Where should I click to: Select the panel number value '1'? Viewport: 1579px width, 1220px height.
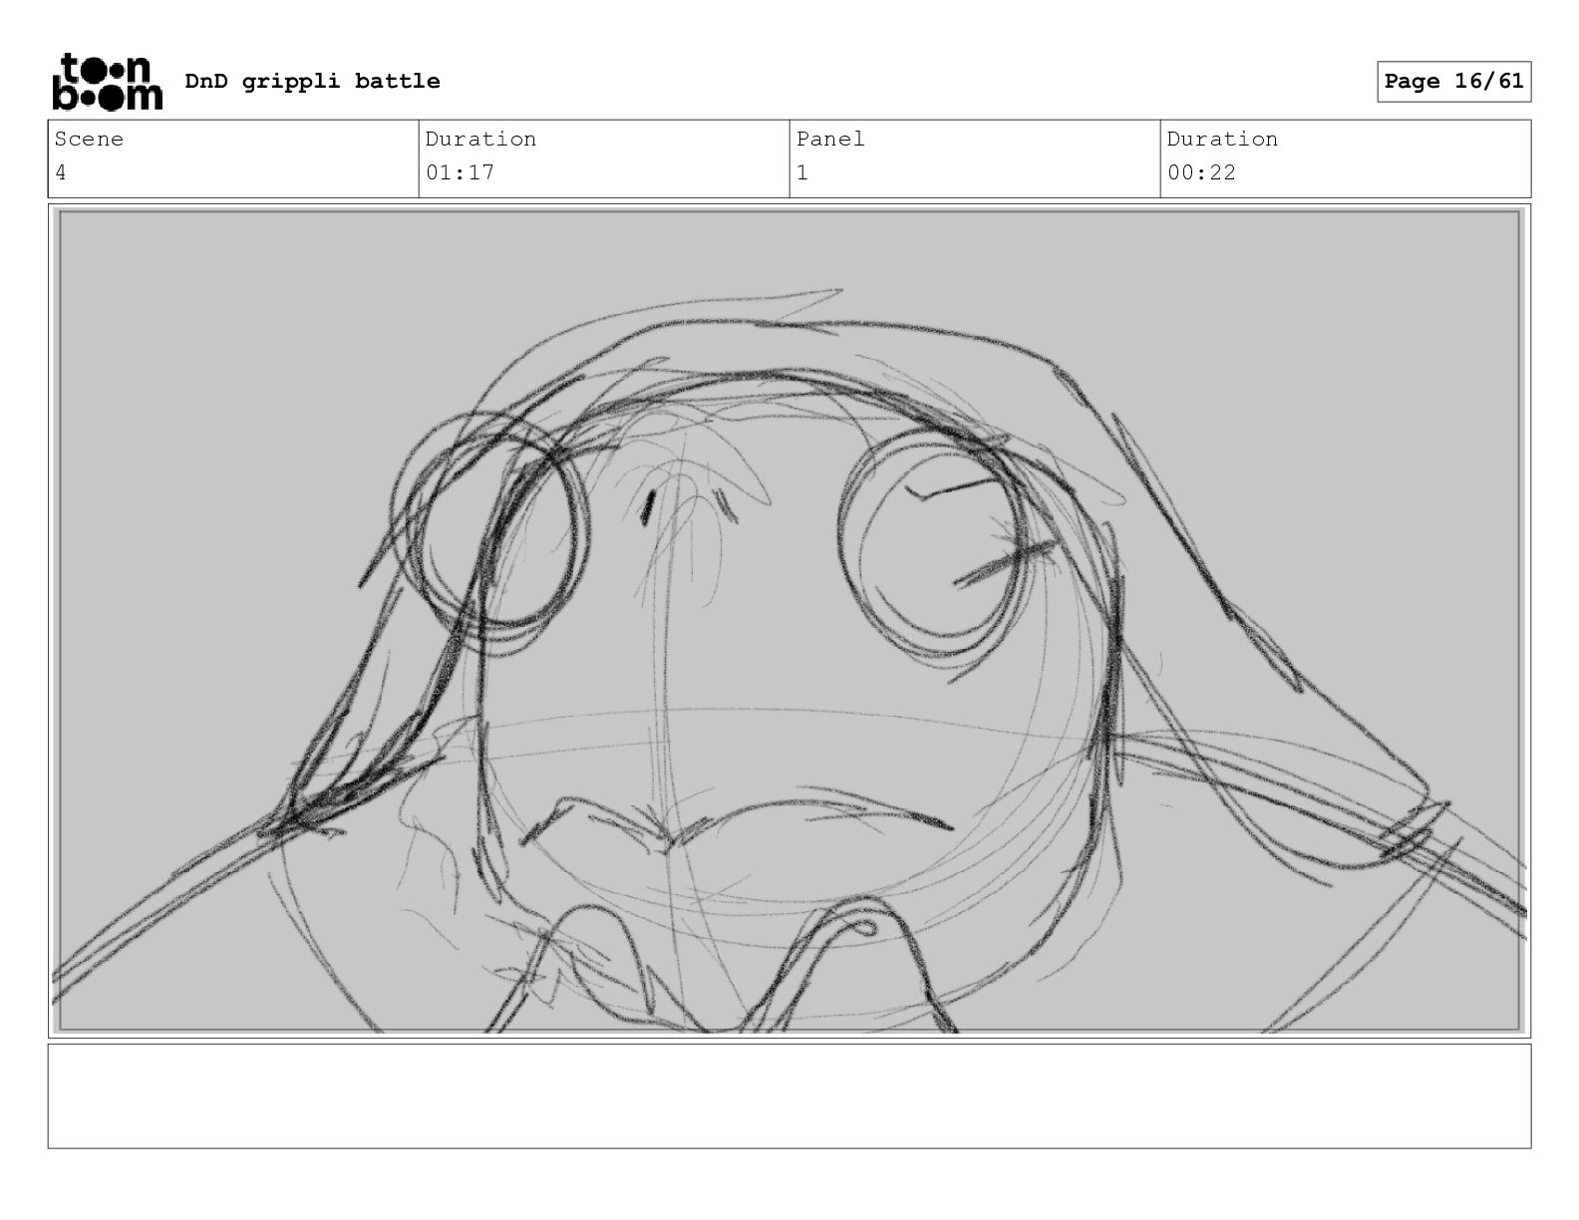tap(802, 172)
